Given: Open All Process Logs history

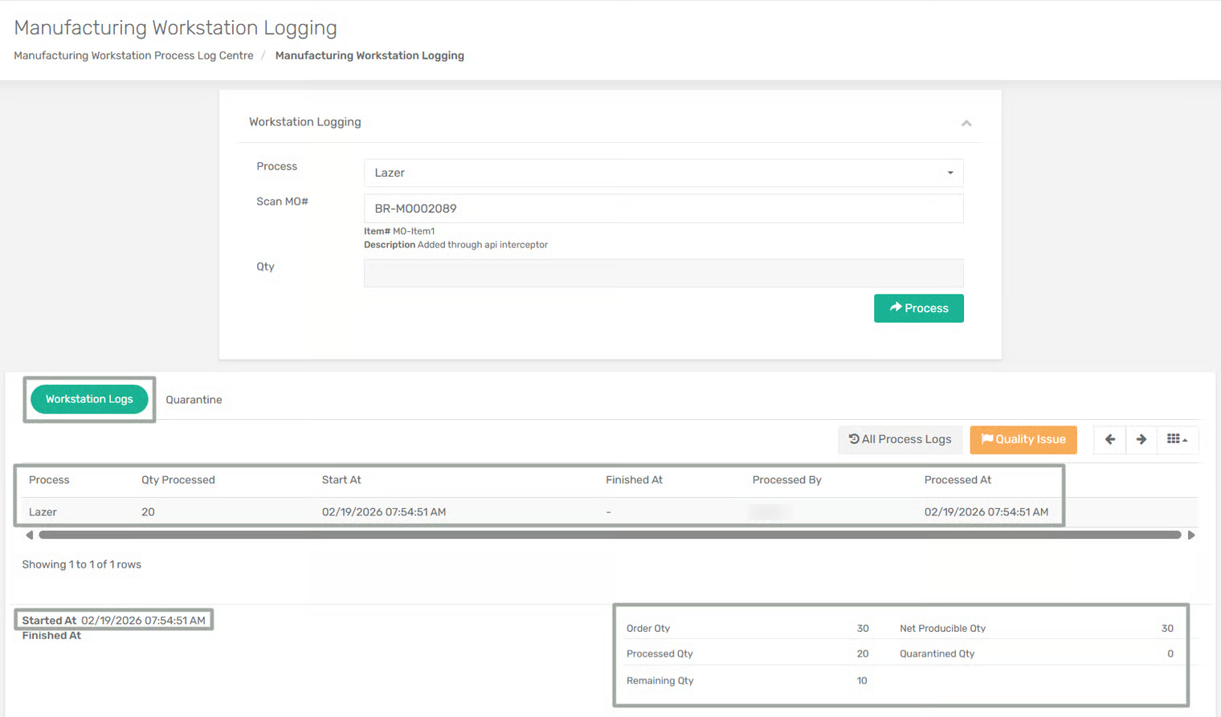Looking at the screenshot, I should [x=900, y=439].
